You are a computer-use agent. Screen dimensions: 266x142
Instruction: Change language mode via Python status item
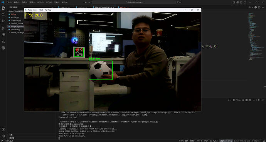(x=215, y=141)
